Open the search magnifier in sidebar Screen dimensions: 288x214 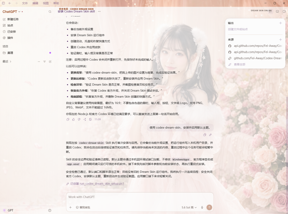50,11
